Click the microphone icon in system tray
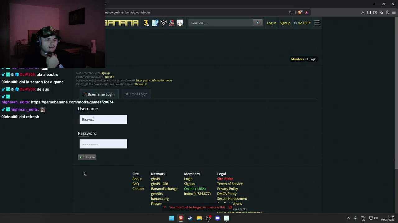The image size is (398, 223). [355, 218]
